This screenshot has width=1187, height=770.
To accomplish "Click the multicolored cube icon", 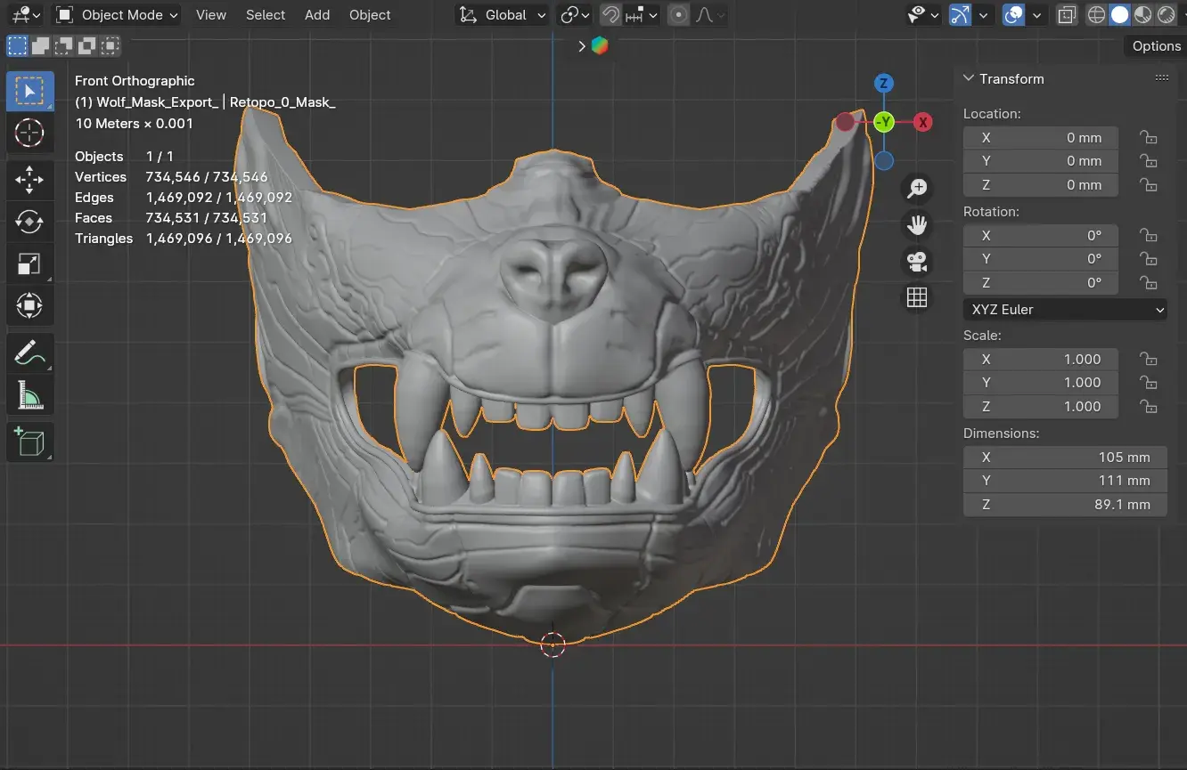I will click(600, 46).
